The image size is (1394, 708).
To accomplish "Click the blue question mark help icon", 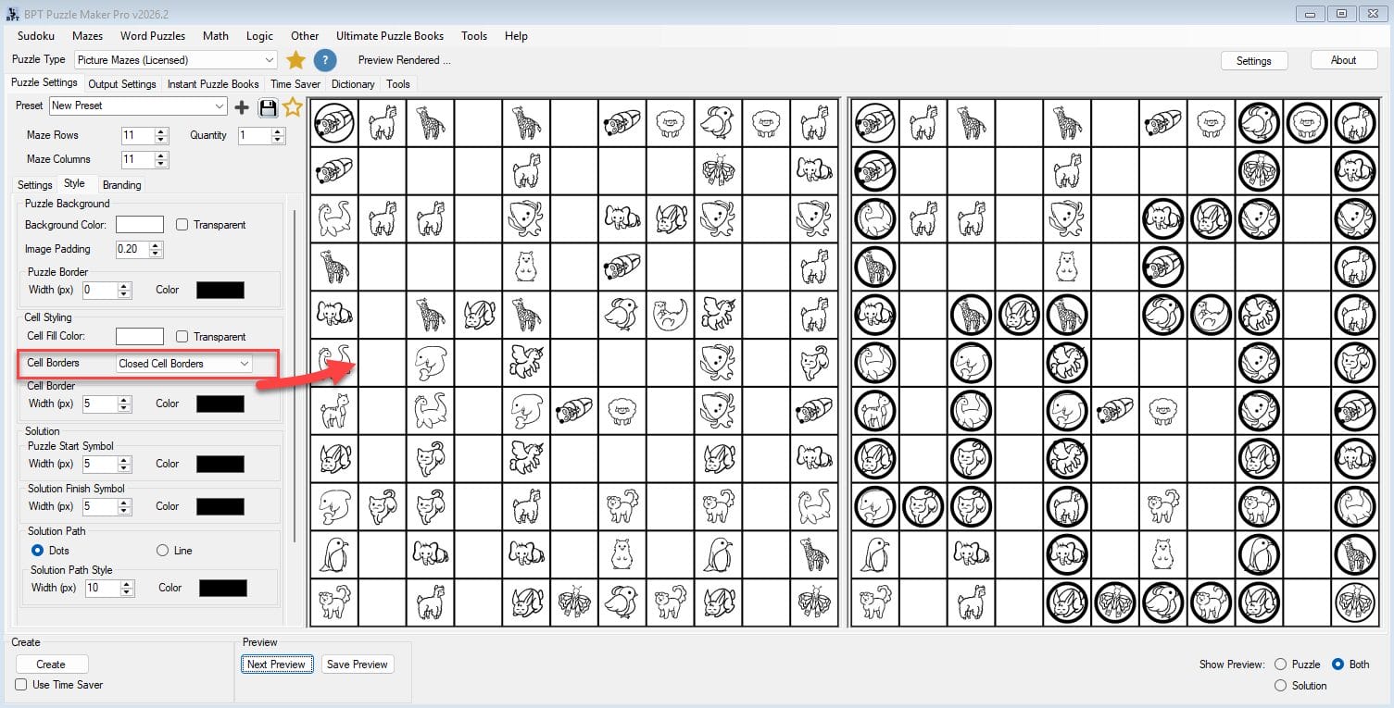I will [324, 60].
